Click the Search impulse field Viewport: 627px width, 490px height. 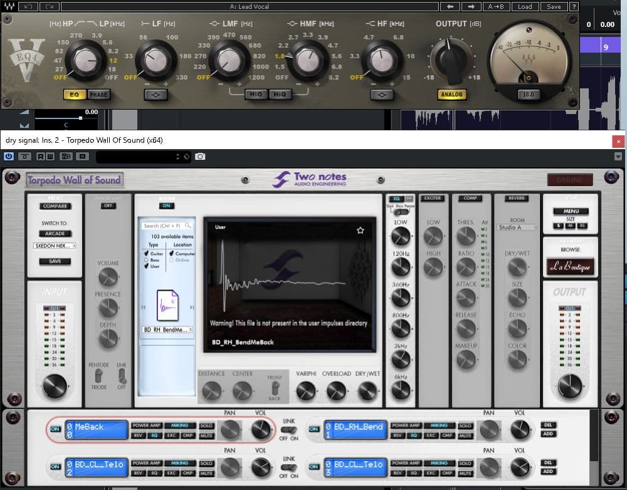tap(166, 226)
